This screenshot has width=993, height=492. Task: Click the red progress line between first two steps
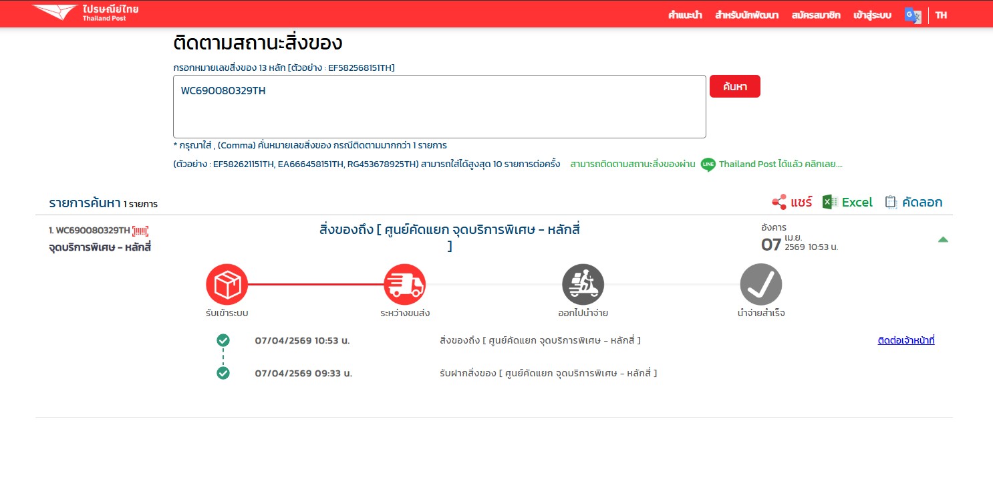coord(315,284)
